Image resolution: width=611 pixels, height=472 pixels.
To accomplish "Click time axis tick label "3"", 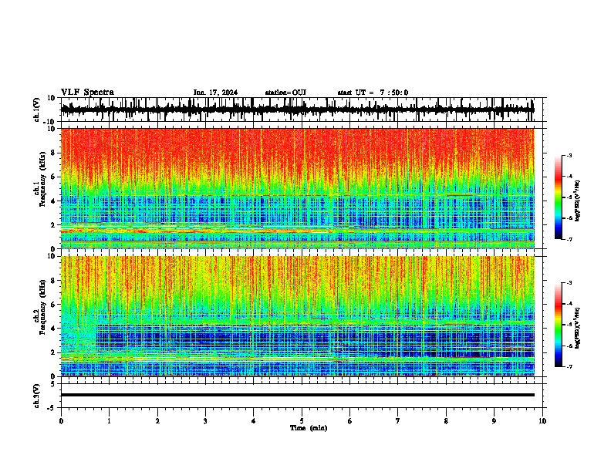I will (205, 421).
